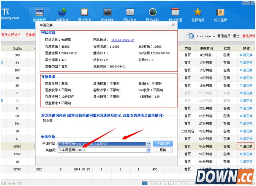This screenshot has height=186, width=256.
Task: Select the 5020 table cell
Action: coord(39,169)
